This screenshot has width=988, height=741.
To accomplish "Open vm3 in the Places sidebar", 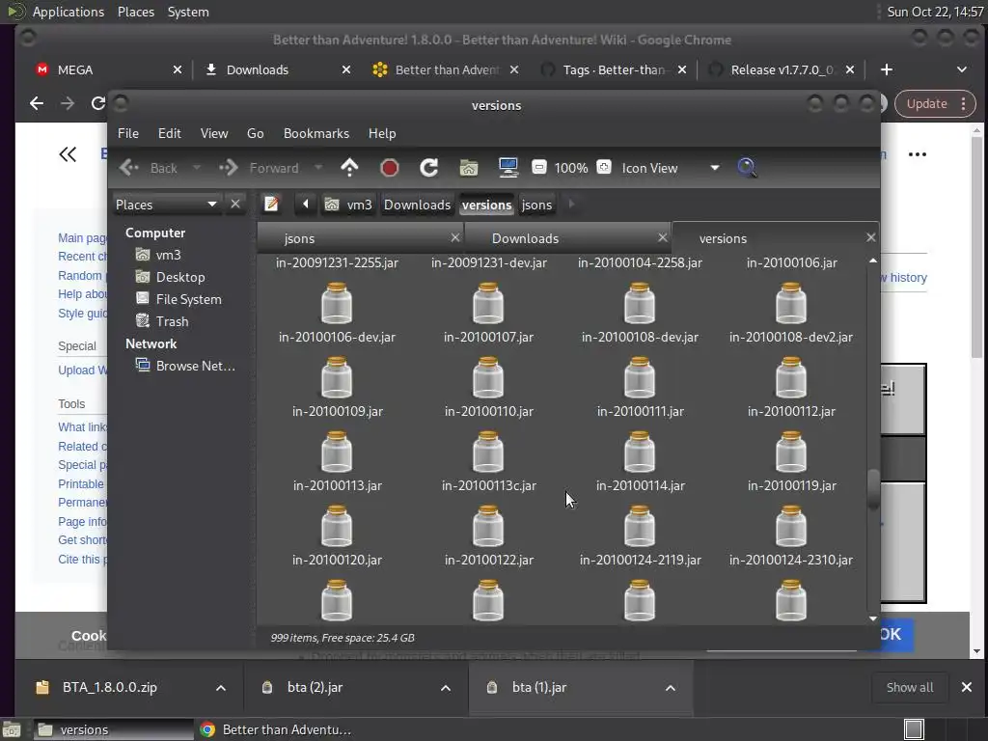I will coord(168,255).
